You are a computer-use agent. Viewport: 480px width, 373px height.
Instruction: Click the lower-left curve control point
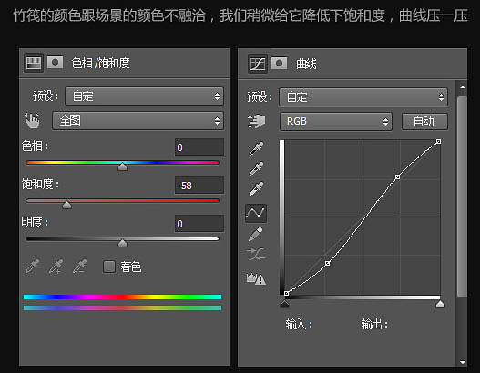[x=328, y=263]
